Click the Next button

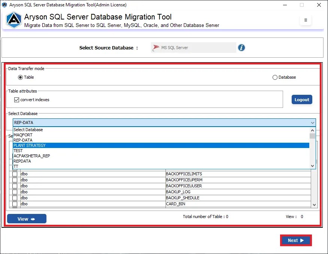coord(296,241)
